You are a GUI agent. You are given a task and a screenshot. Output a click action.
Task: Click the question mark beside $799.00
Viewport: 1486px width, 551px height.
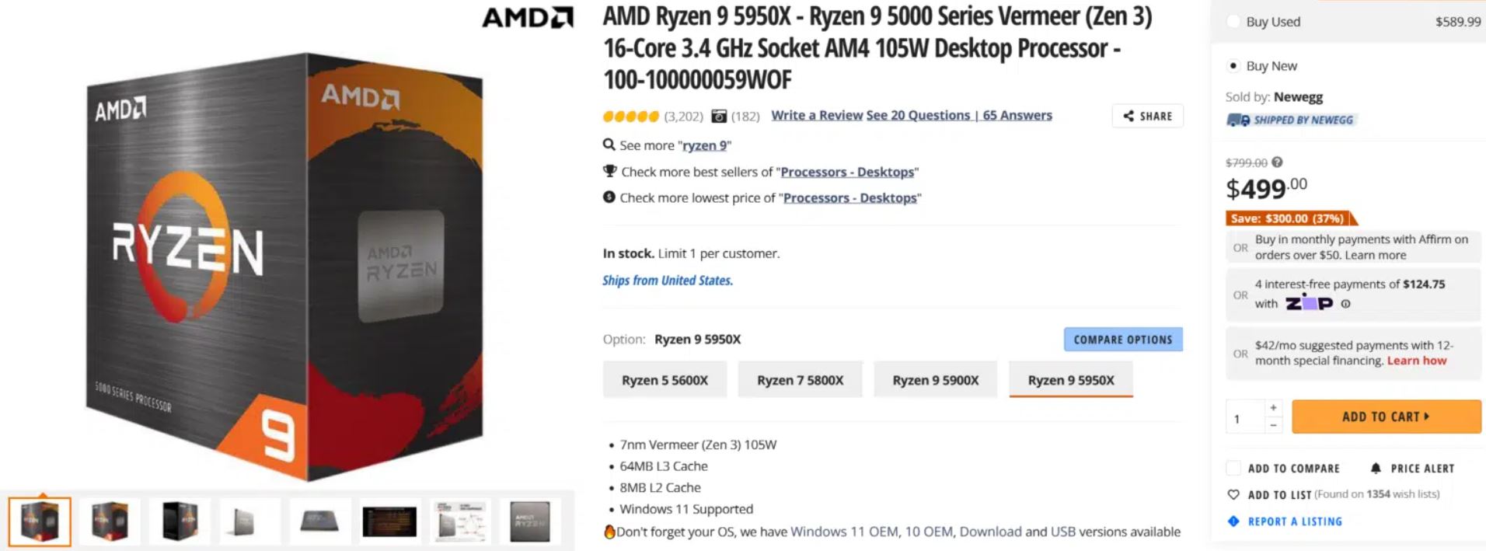point(1277,162)
